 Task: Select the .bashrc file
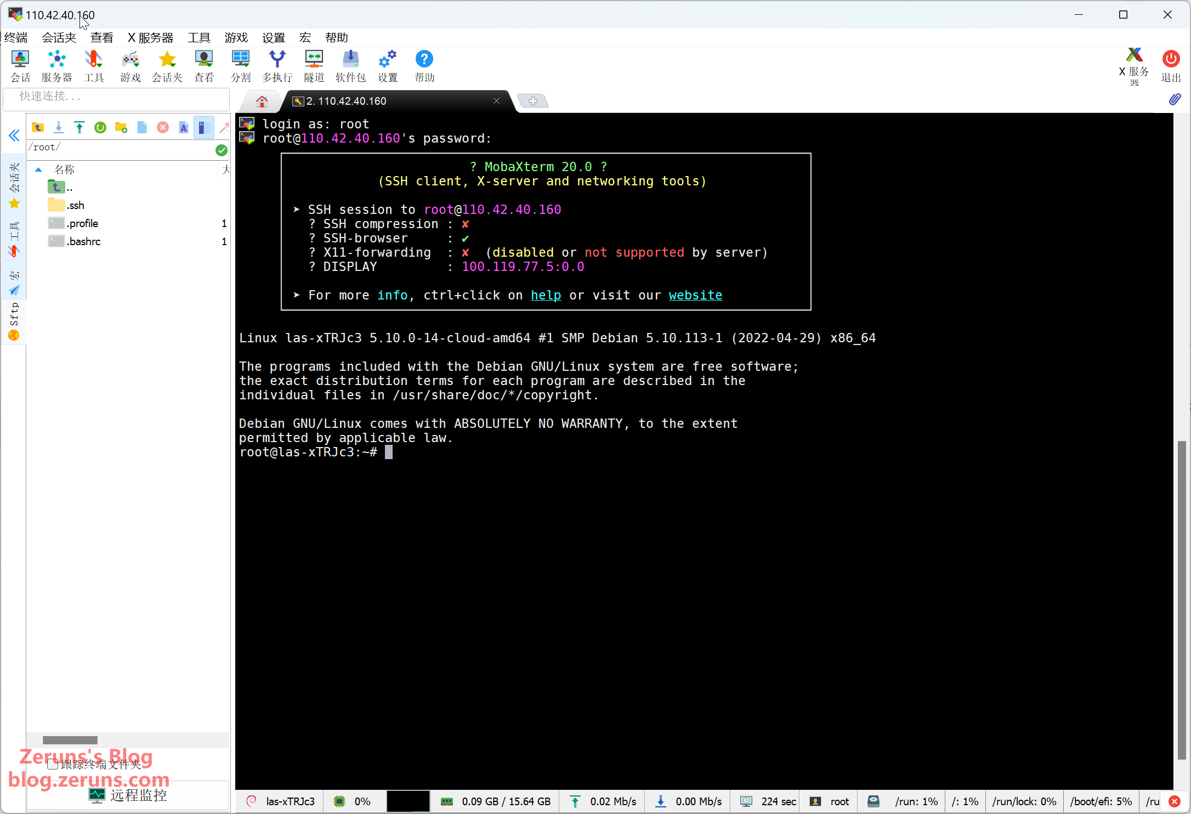point(74,242)
